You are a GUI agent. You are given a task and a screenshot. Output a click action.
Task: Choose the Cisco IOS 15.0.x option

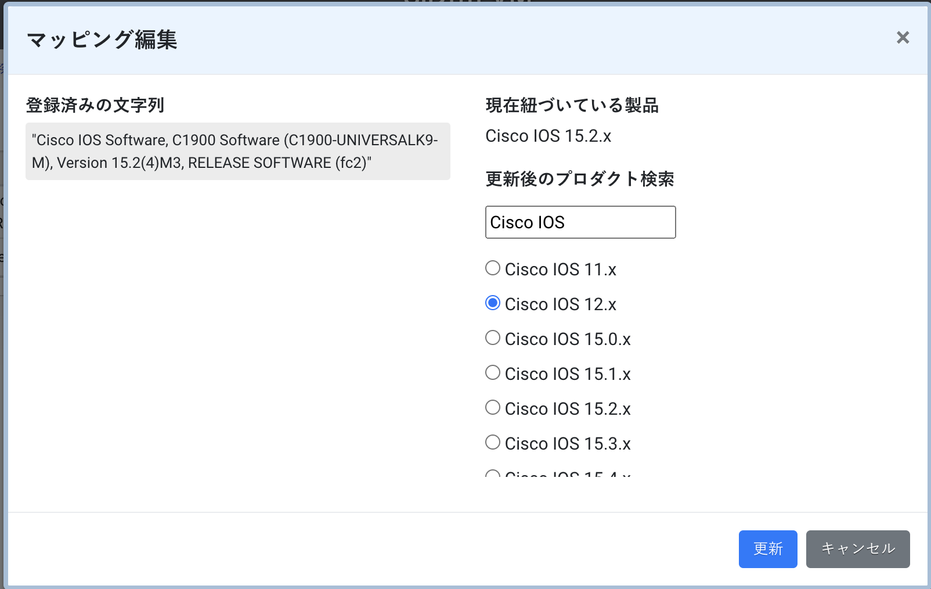493,337
